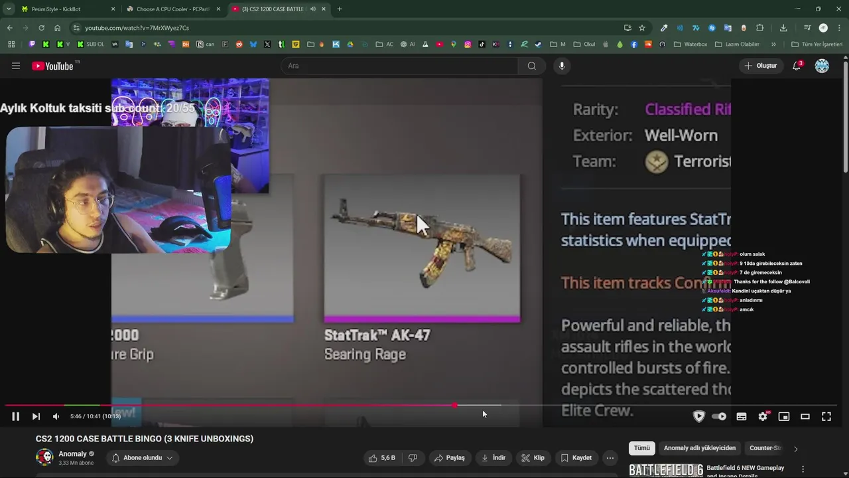This screenshot has width=849, height=478.
Task: Create a clip with Klip
Action: tap(533, 457)
